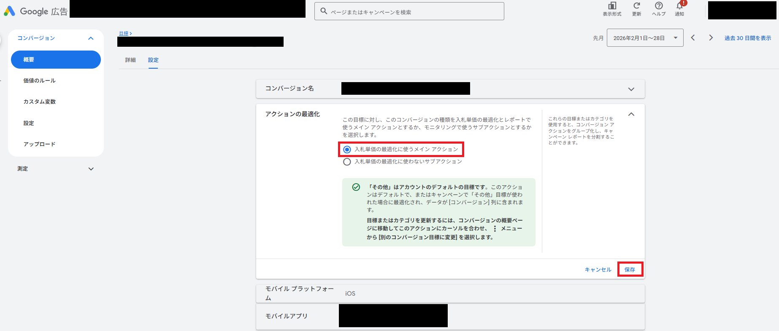779x331 pixels.
Task: Click the search magnifier icon
Action: click(x=324, y=11)
